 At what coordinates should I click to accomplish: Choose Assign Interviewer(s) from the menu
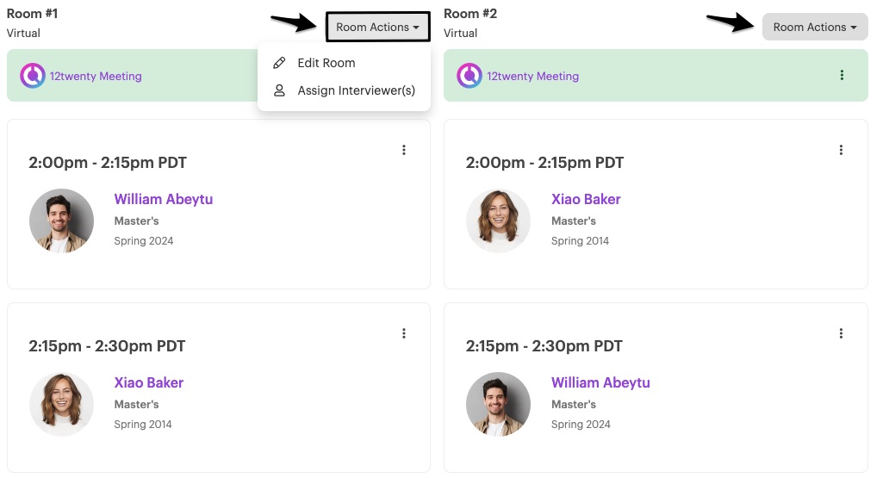click(x=356, y=90)
